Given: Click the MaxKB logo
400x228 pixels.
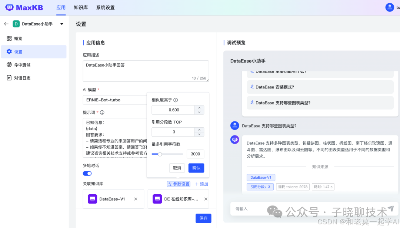Looking at the screenshot, I should [24, 8].
